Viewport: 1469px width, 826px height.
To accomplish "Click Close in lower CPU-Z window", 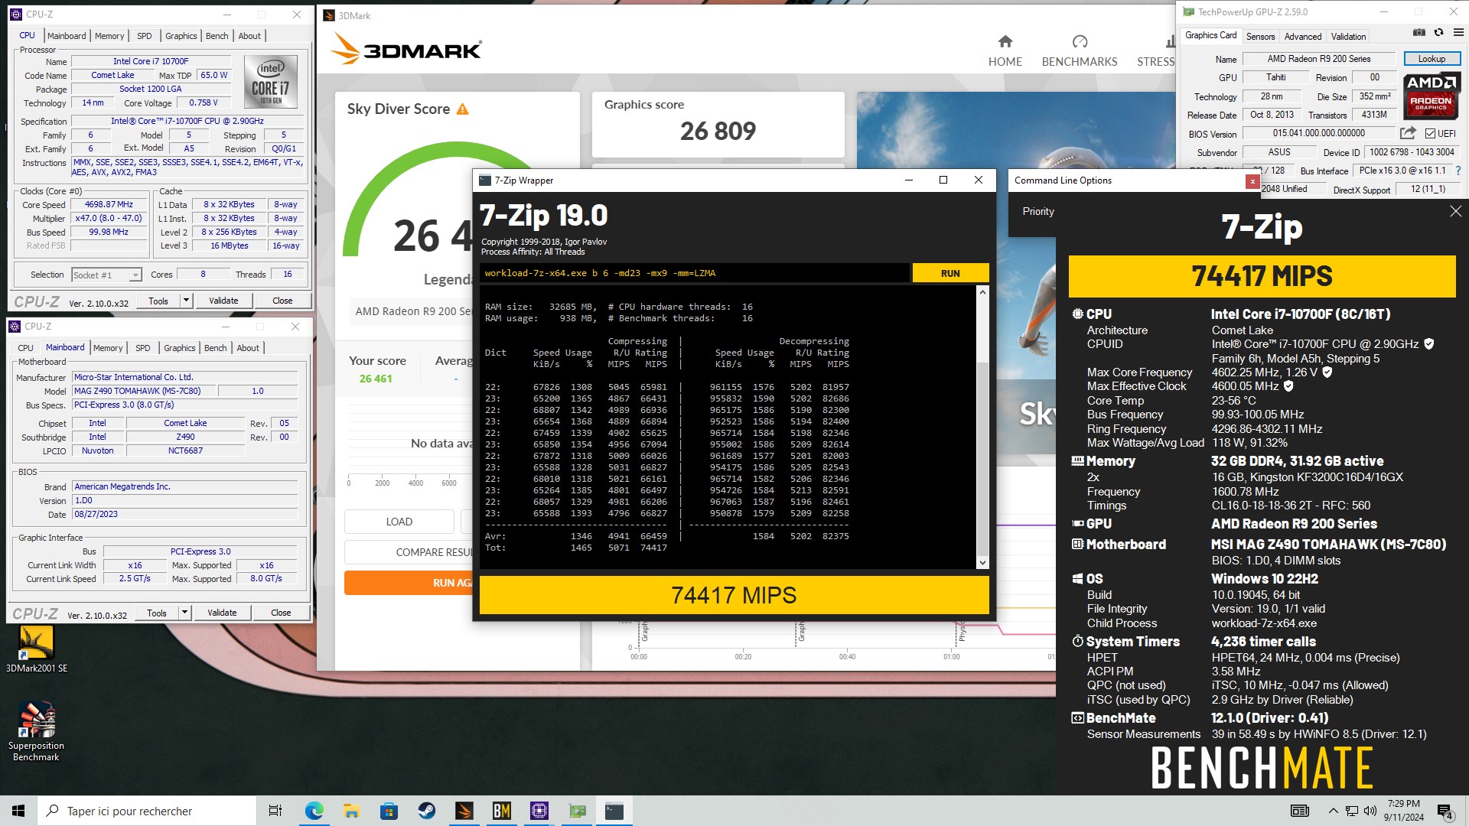I will click(x=281, y=613).
